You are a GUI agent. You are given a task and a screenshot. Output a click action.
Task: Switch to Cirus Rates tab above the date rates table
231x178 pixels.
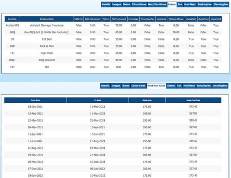(138, 86)
